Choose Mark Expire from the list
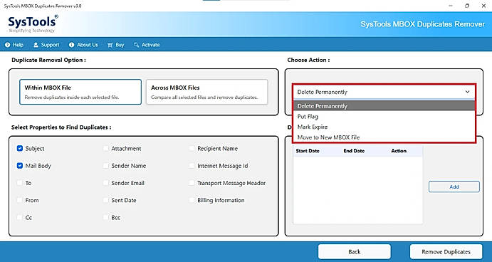This screenshot has width=492, height=262. pyautogui.click(x=384, y=127)
